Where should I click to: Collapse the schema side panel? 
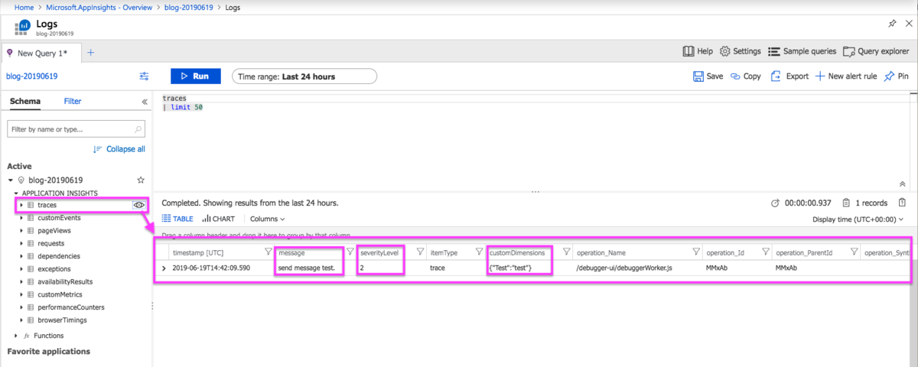(x=145, y=102)
